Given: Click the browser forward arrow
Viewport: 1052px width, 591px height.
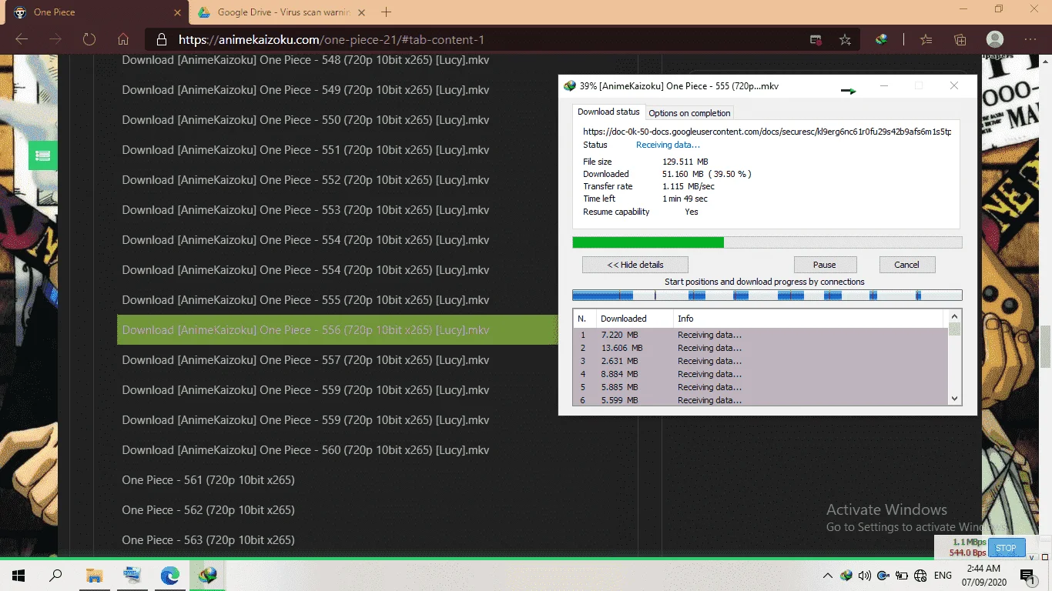Looking at the screenshot, I should point(55,39).
